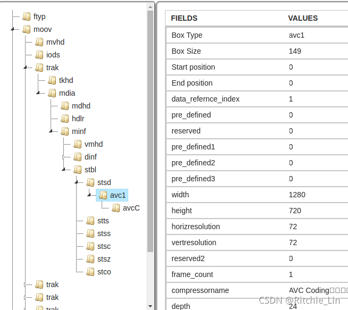This screenshot has width=348, height=310.
Task: Click the Box Type value avc1
Action: pos(296,35)
